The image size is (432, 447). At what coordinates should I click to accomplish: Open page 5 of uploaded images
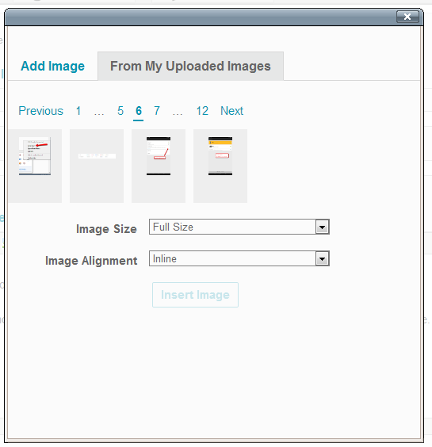(120, 111)
